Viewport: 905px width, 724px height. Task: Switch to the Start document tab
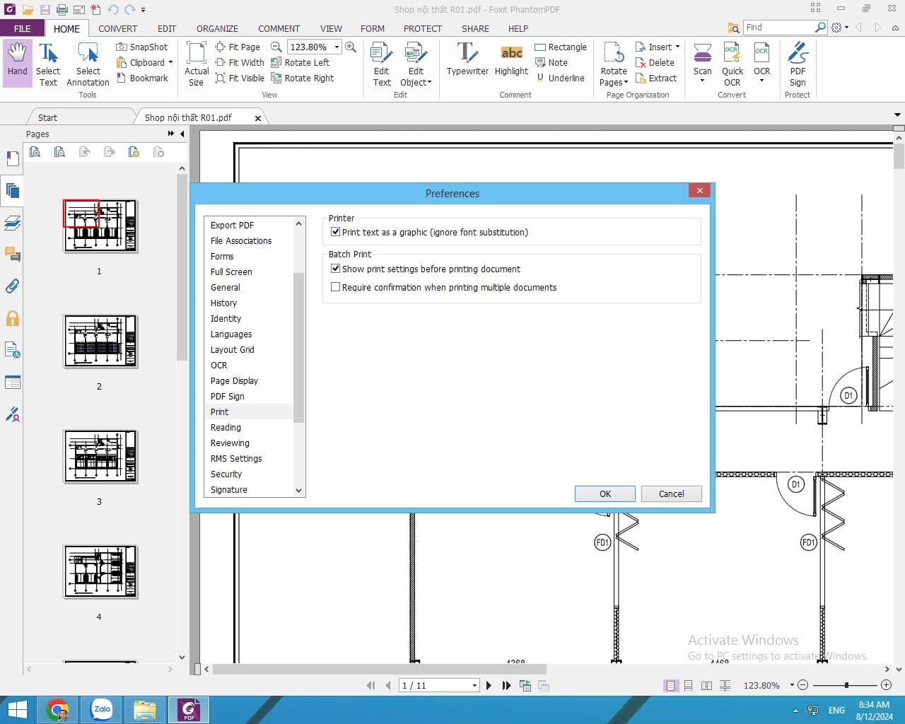47,117
